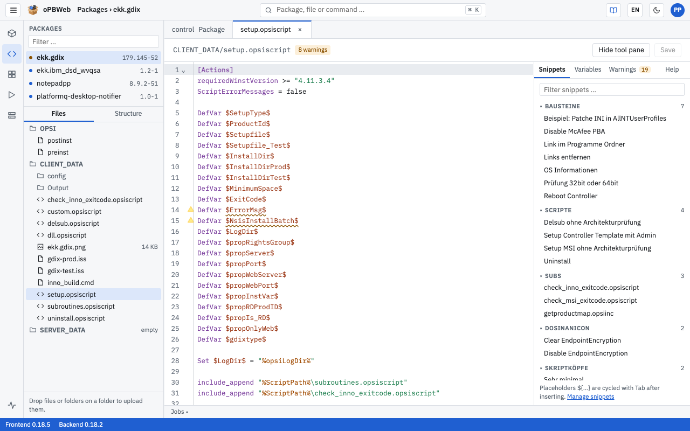This screenshot has height=431, width=690.
Task: Open the preinst file
Action: point(93,152)
